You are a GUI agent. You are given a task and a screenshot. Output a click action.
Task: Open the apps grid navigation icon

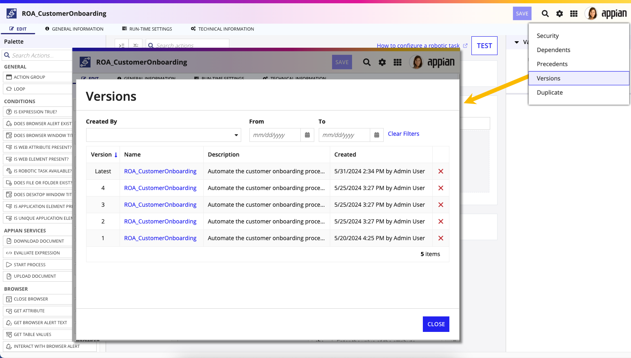(574, 13)
